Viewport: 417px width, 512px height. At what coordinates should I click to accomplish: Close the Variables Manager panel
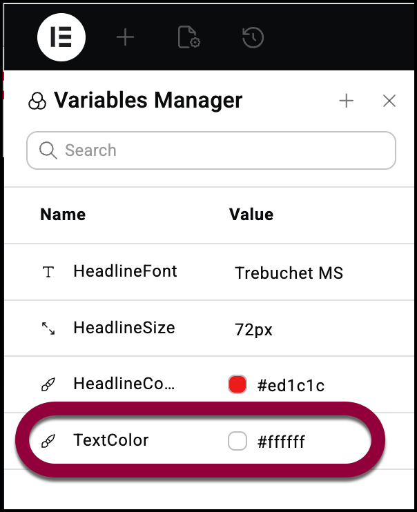tap(389, 101)
